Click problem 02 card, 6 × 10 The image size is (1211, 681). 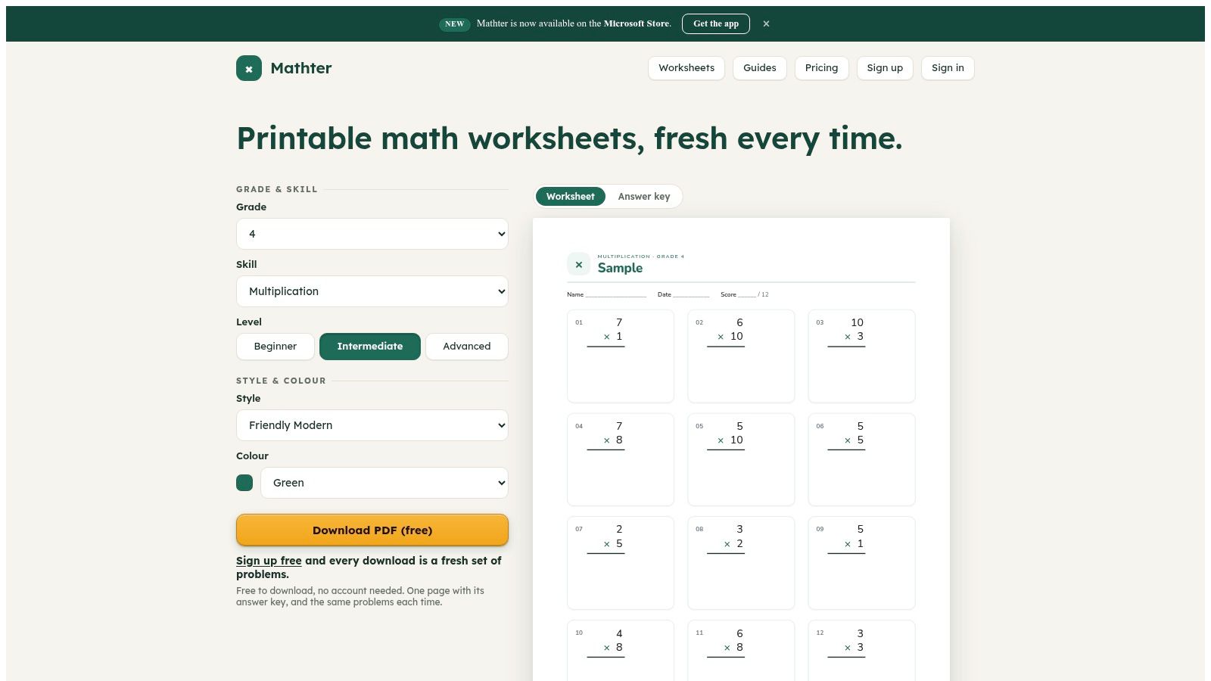pyautogui.click(x=741, y=356)
